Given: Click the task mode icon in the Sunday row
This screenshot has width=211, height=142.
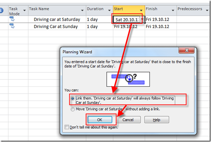Looking at the screenshot, I should tap(12, 27).
